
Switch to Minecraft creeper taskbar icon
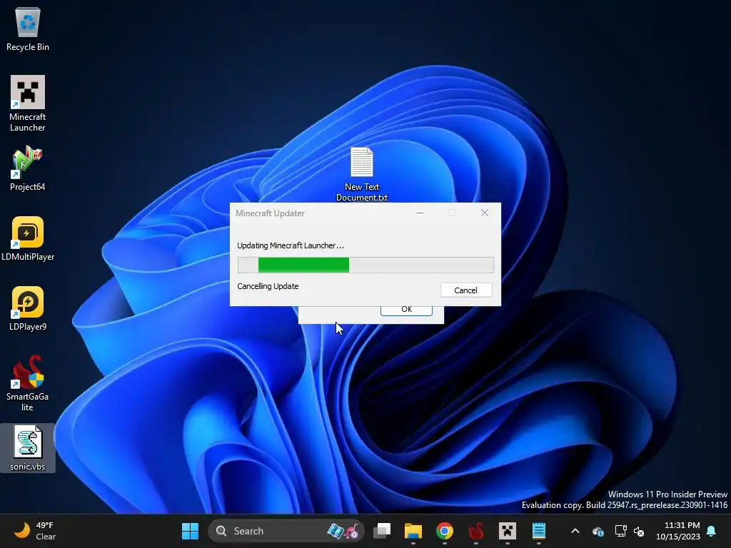click(508, 531)
